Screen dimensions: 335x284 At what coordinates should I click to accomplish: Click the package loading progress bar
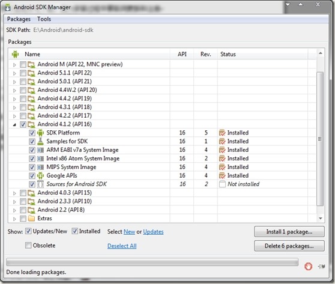(x=152, y=262)
